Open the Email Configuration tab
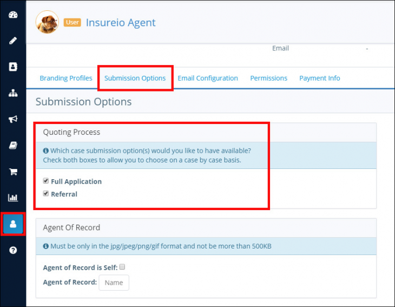Image resolution: width=395 pixels, height=307 pixels. click(x=208, y=78)
